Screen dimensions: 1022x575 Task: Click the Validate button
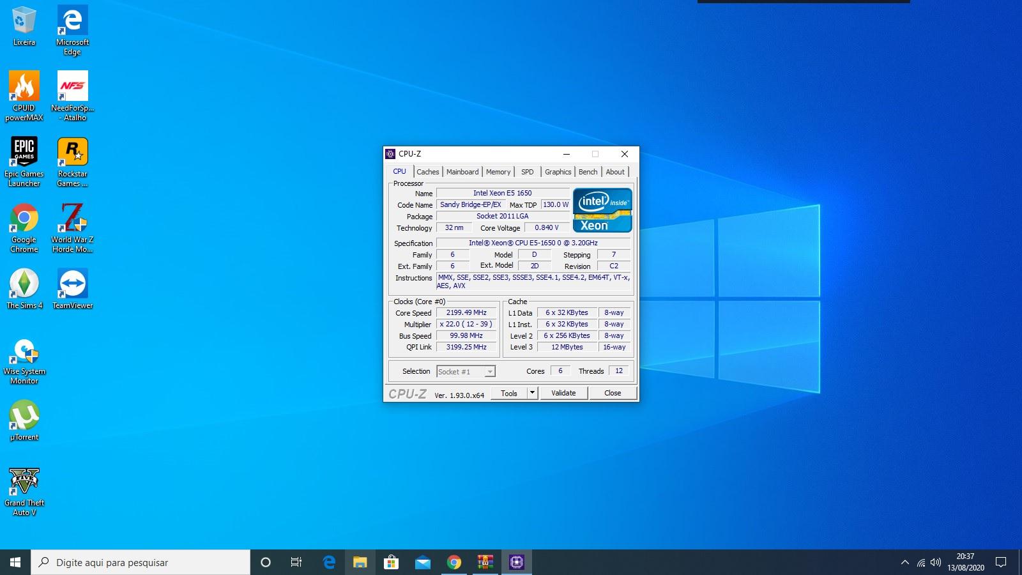point(563,393)
